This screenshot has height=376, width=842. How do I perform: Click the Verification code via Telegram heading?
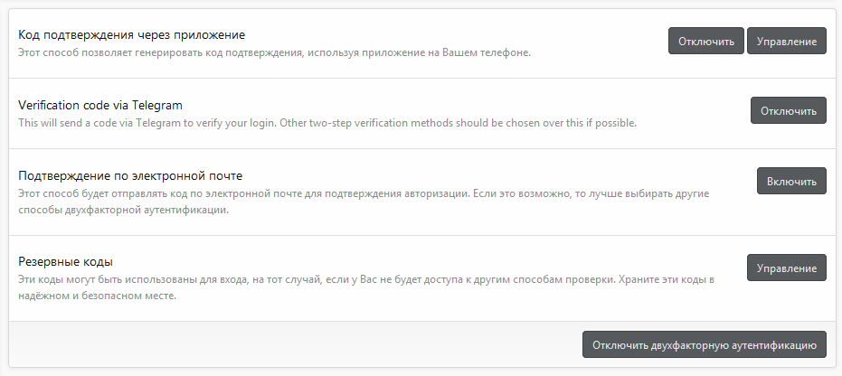(100, 105)
